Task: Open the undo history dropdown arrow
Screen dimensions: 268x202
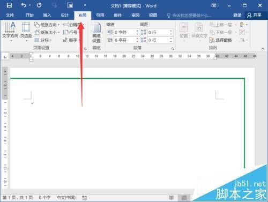Action: coord(29,5)
